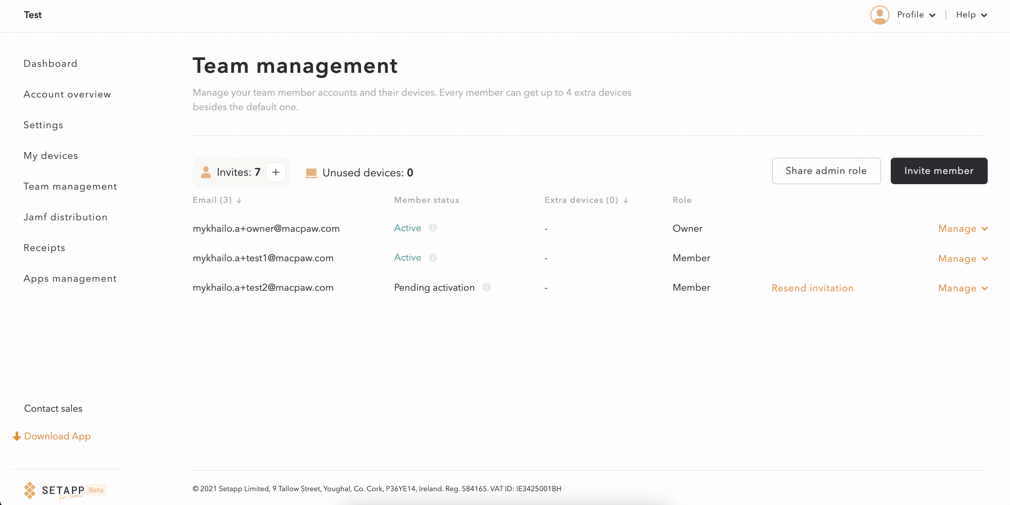Resend invitation to test2 member
The height and width of the screenshot is (505, 1010).
pyautogui.click(x=812, y=288)
